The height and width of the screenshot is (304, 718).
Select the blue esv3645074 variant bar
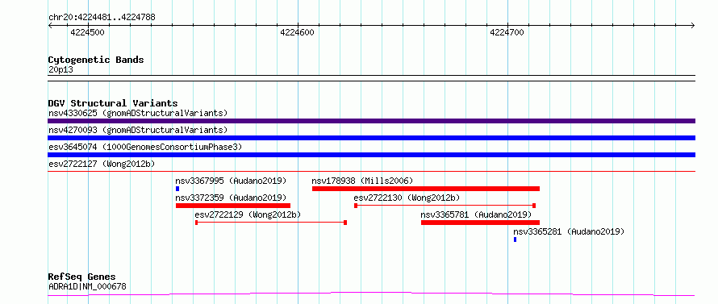pos(371,155)
